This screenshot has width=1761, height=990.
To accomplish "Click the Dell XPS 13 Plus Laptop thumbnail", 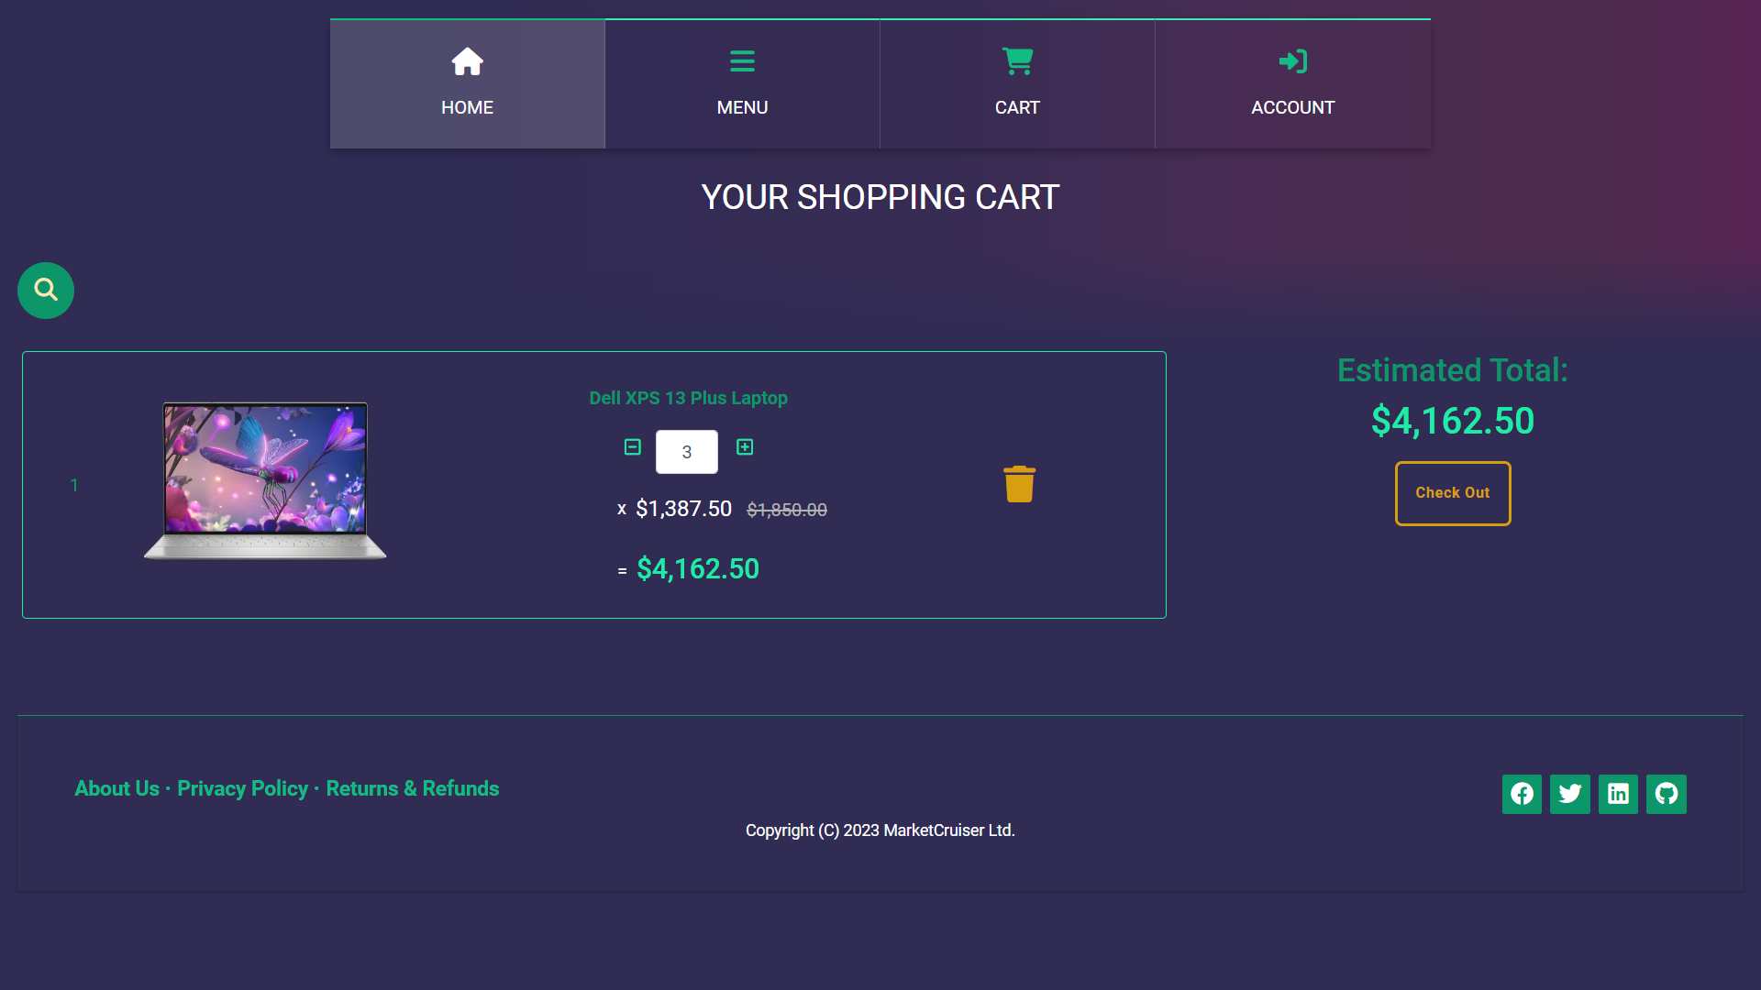I will (265, 481).
